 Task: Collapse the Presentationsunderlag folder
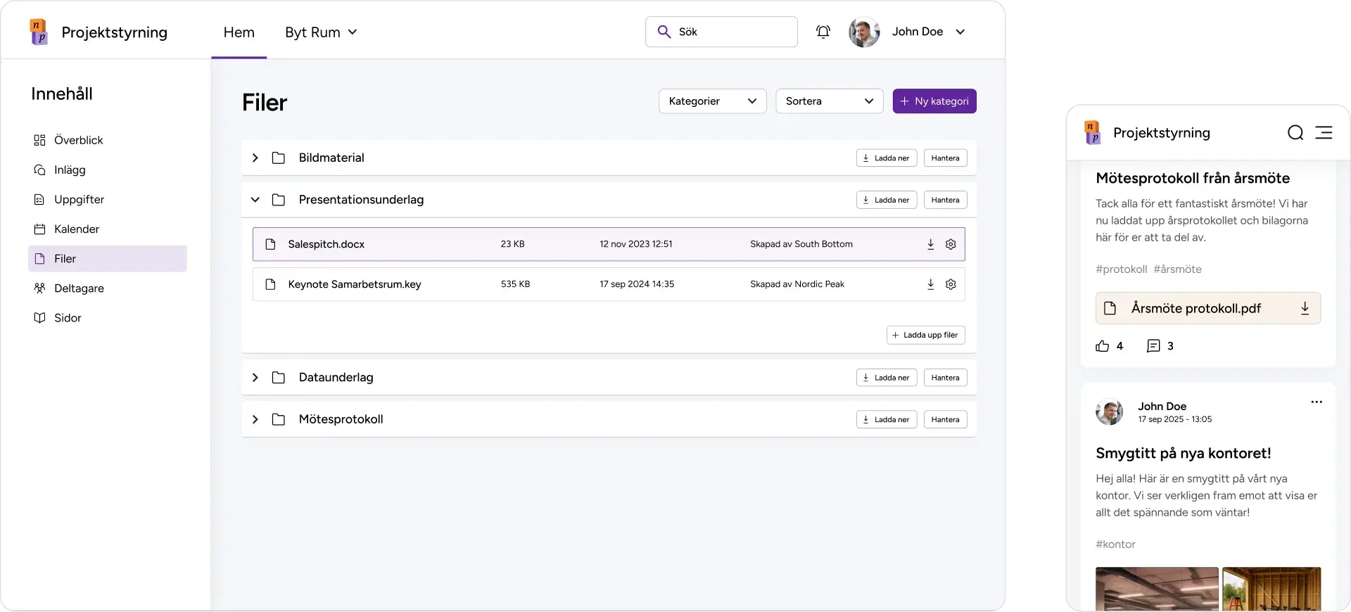tap(255, 200)
